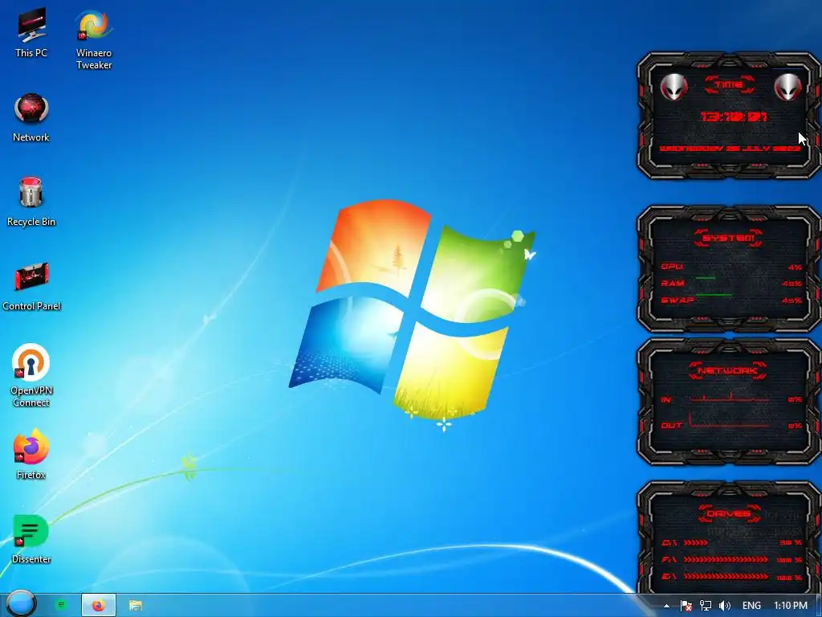Image resolution: width=822 pixels, height=617 pixels.
Task: Click the CPU 4% value
Action: (795, 267)
